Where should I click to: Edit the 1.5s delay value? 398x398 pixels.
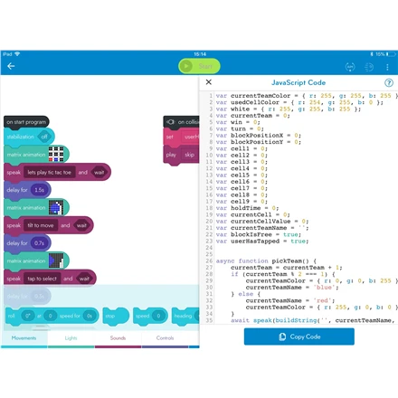[x=39, y=190]
